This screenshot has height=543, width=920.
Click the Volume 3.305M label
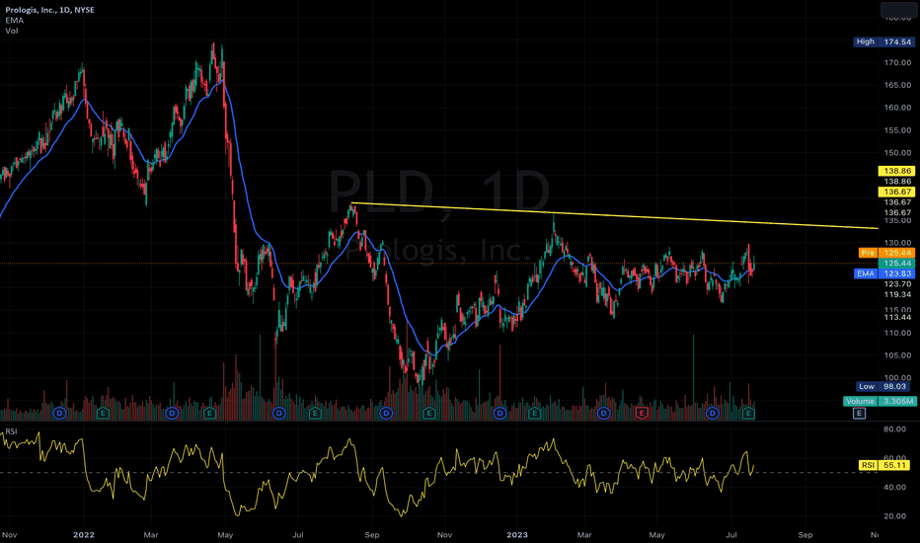point(880,401)
